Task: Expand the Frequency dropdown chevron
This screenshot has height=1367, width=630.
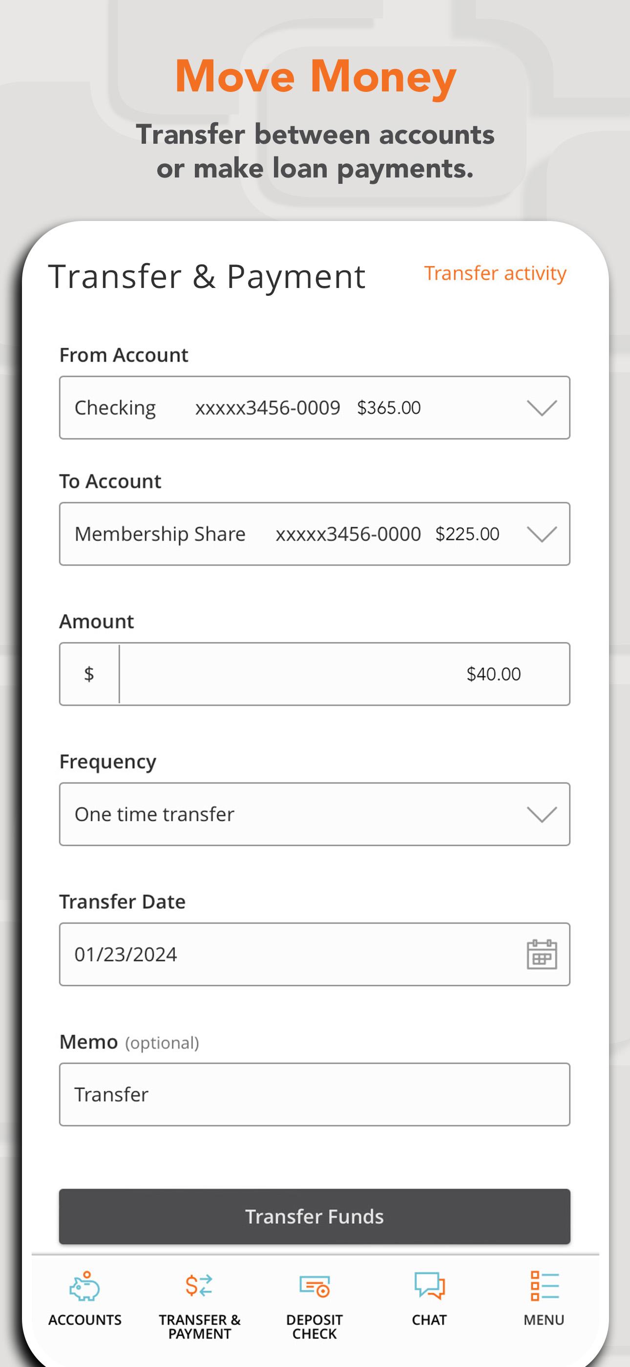Action: tap(542, 814)
